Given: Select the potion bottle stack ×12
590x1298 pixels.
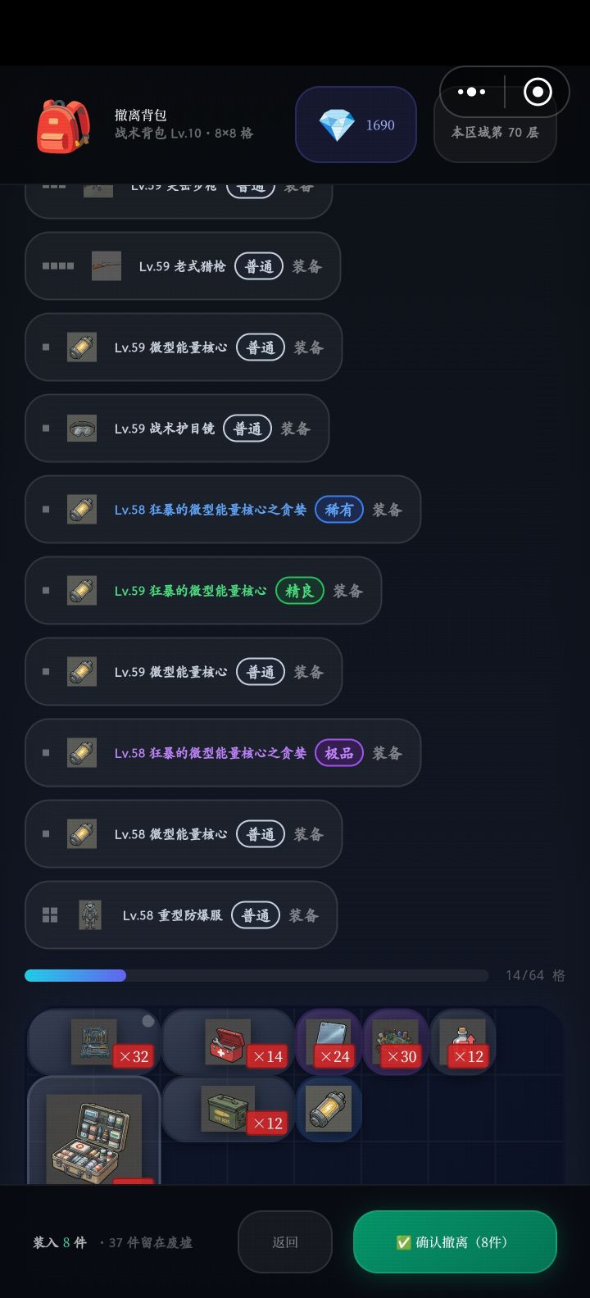Looking at the screenshot, I should click(463, 1042).
